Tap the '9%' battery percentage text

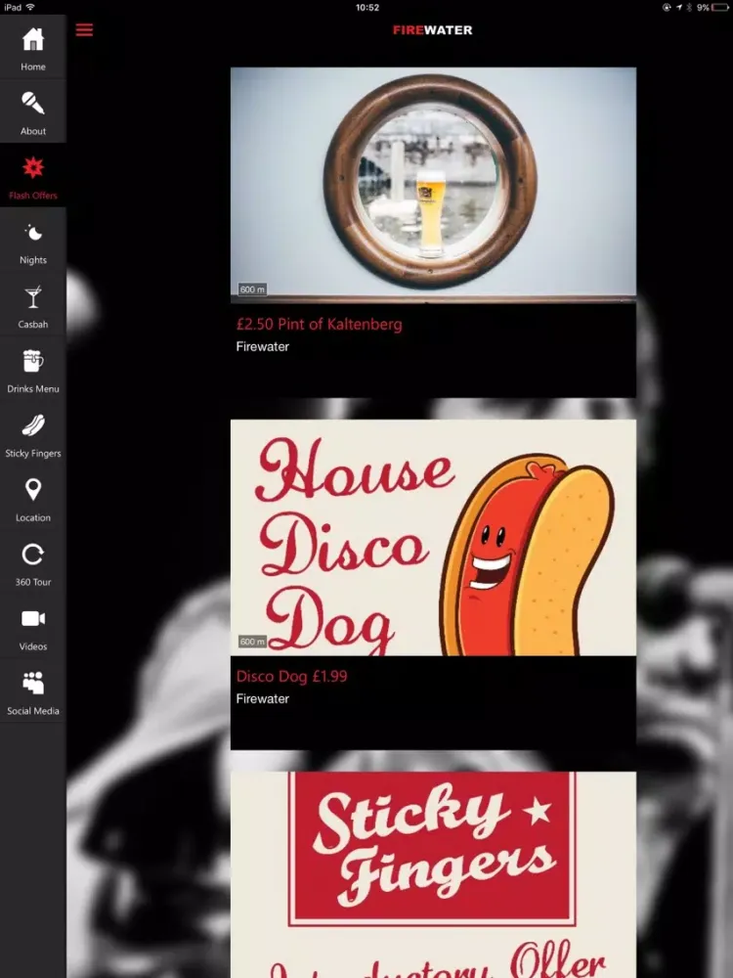pos(703,8)
